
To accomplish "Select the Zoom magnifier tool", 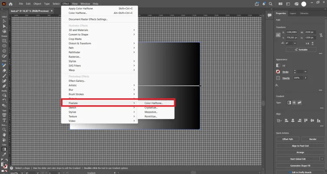I will pos(4,130).
